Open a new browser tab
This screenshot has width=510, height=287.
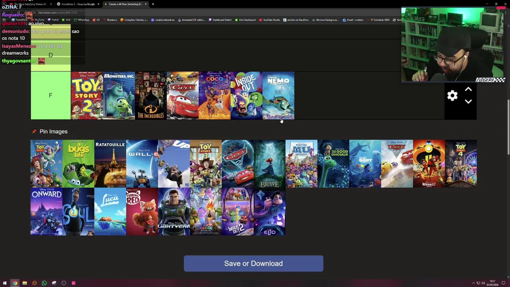pos(153,4)
